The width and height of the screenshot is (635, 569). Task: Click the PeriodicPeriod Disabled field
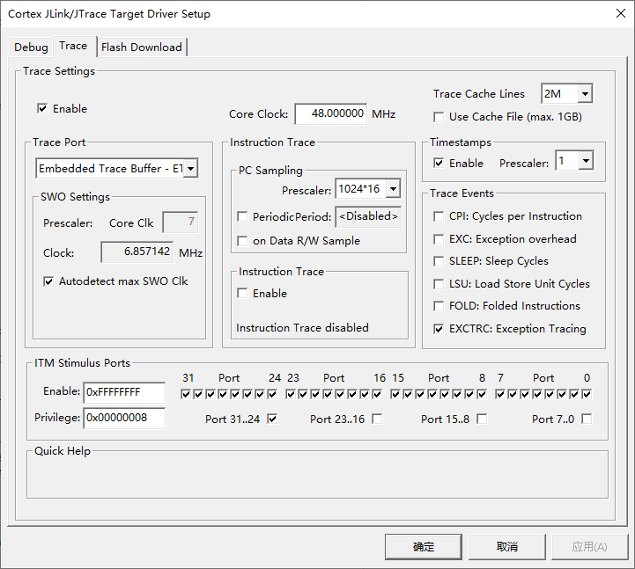(368, 216)
